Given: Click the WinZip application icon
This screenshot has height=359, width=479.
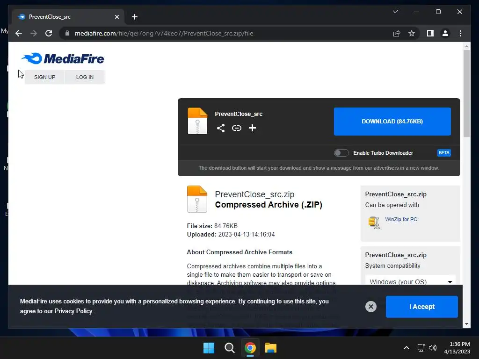Looking at the screenshot, I should pyautogui.click(x=374, y=222).
